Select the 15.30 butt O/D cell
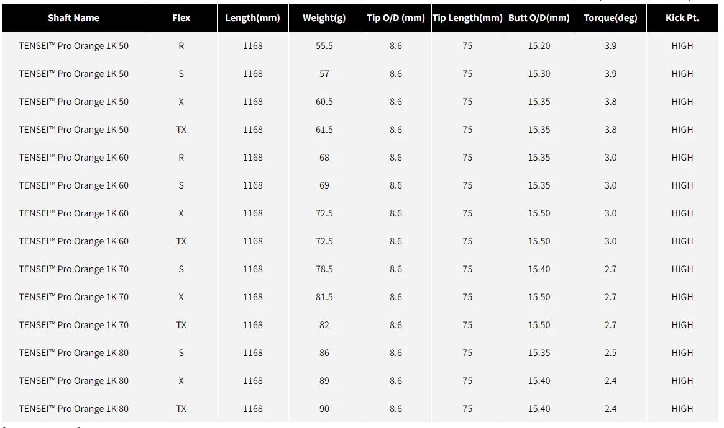 pos(539,74)
